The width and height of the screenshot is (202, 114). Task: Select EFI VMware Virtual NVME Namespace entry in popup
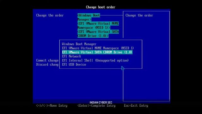click(98, 48)
